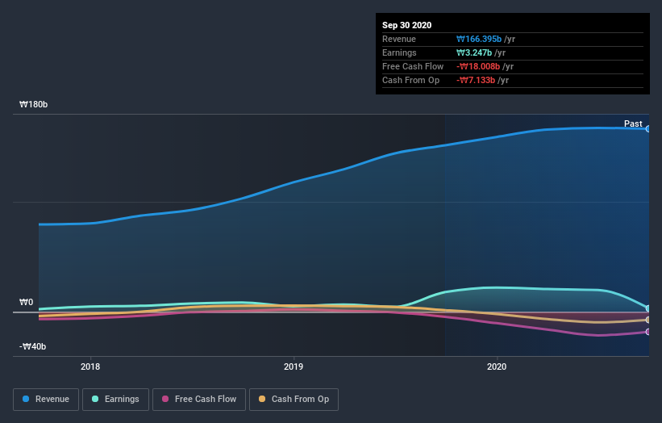662x423 pixels.
Task: Click the orange Cash From Op legend dot
Action: [x=262, y=399]
